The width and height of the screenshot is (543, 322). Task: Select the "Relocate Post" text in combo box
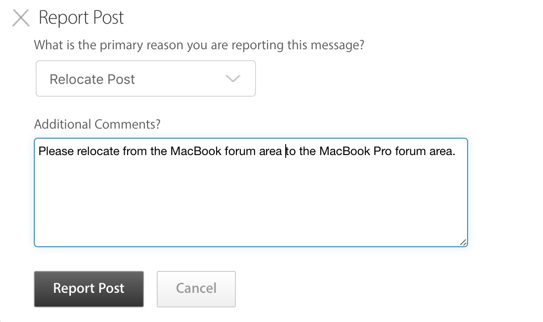92,79
